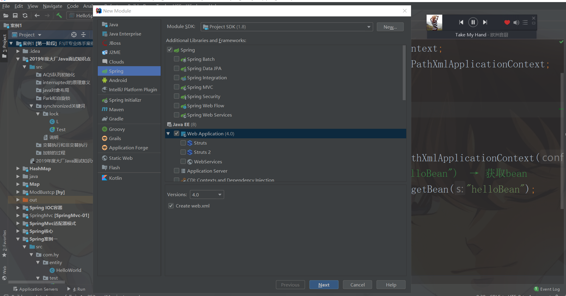Choose Spring Initializr generator

click(x=125, y=100)
